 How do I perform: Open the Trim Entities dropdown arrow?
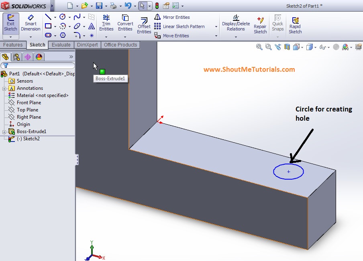pos(106,37)
